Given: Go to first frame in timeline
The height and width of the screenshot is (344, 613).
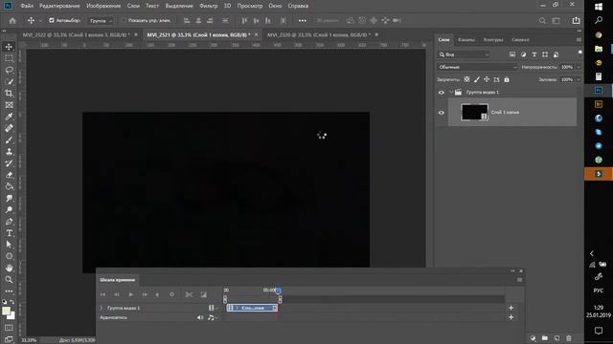Looking at the screenshot, I should 102,295.
